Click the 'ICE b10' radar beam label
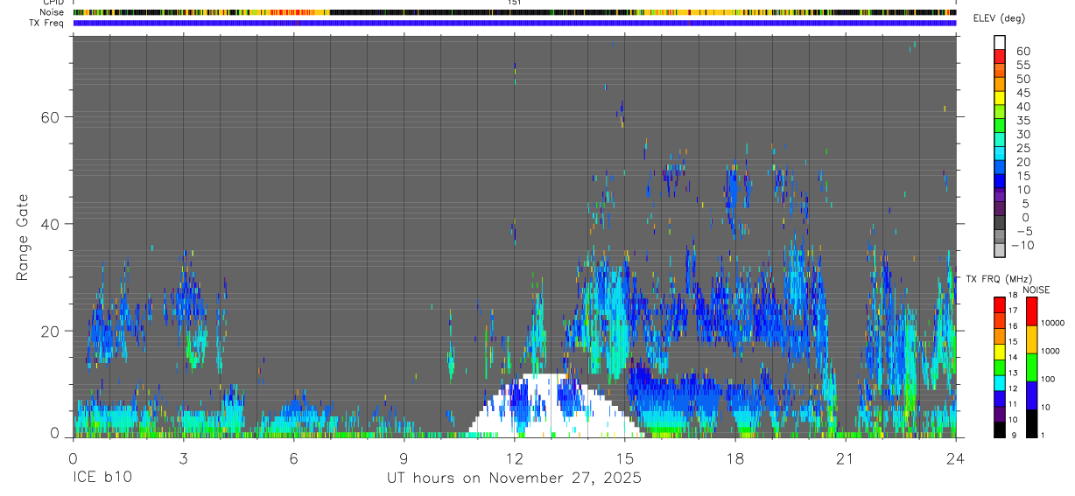 pyautogui.click(x=102, y=479)
